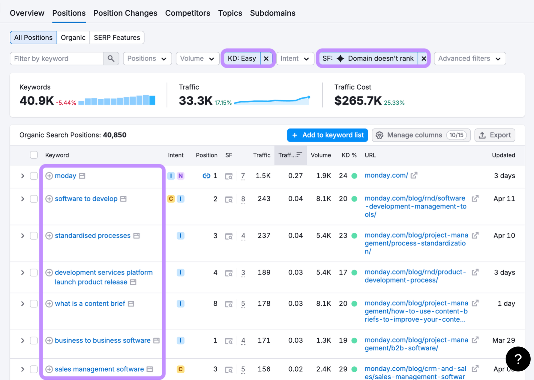The width and height of the screenshot is (534, 380).
Task: Click plus icon beside 'standardised processes'
Action: (x=49, y=236)
